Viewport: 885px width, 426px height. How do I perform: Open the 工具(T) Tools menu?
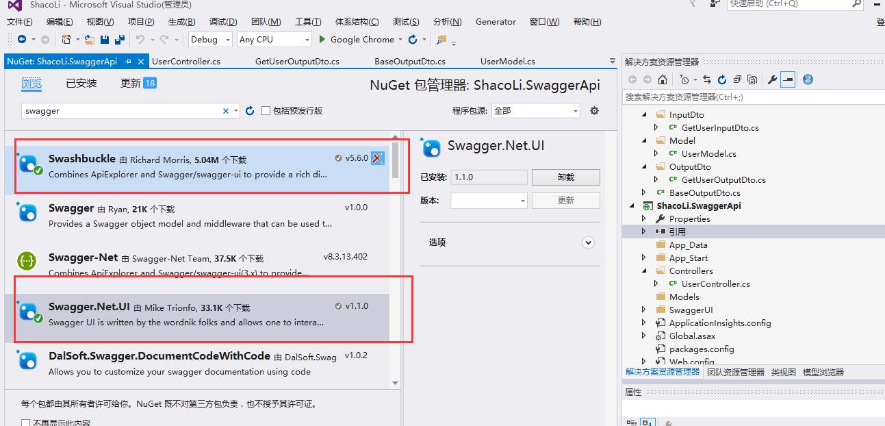308,21
